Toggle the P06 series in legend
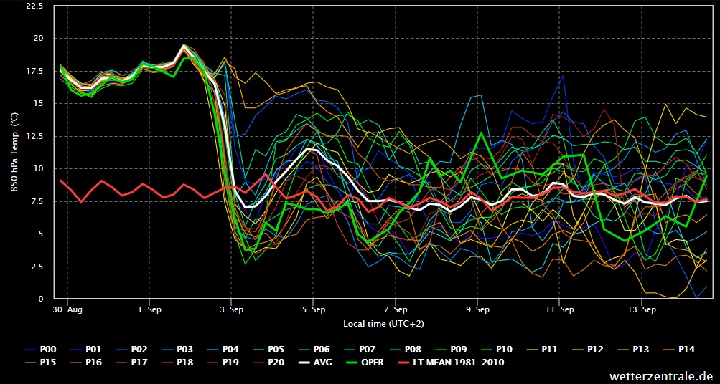Screen dimensions: 720x384 [x=314, y=350]
